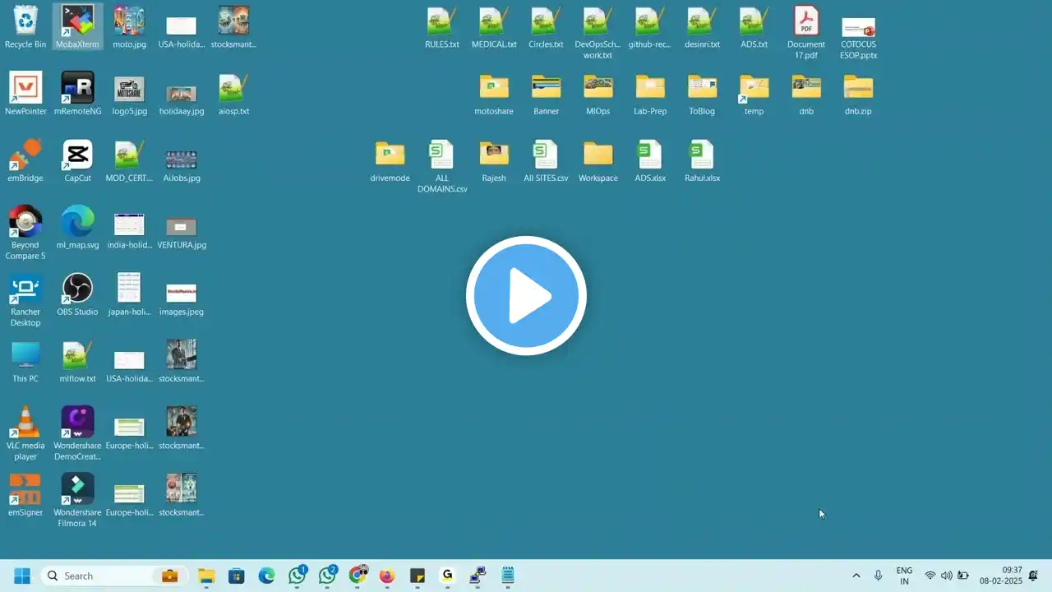This screenshot has height=592, width=1052.
Task: Play the video using the center play button
Action: click(x=526, y=296)
